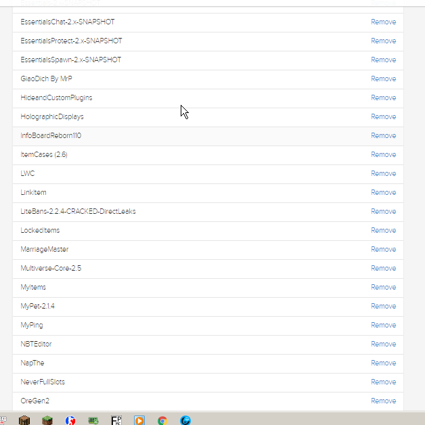Remove the Multiverse-Core-2.5 plugin
This screenshot has height=425, width=425.
[383, 269]
